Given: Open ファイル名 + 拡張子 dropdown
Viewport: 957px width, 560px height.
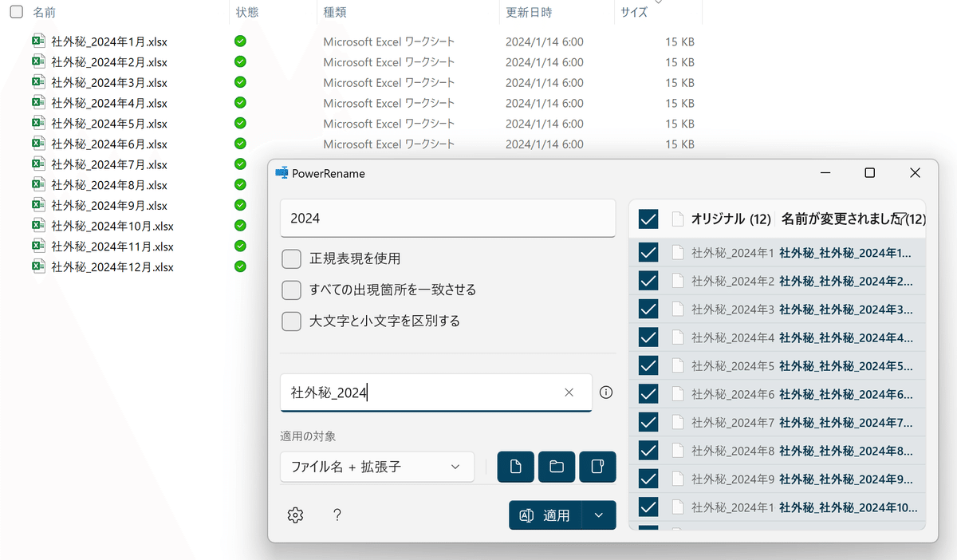Looking at the screenshot, I should 377,467.
